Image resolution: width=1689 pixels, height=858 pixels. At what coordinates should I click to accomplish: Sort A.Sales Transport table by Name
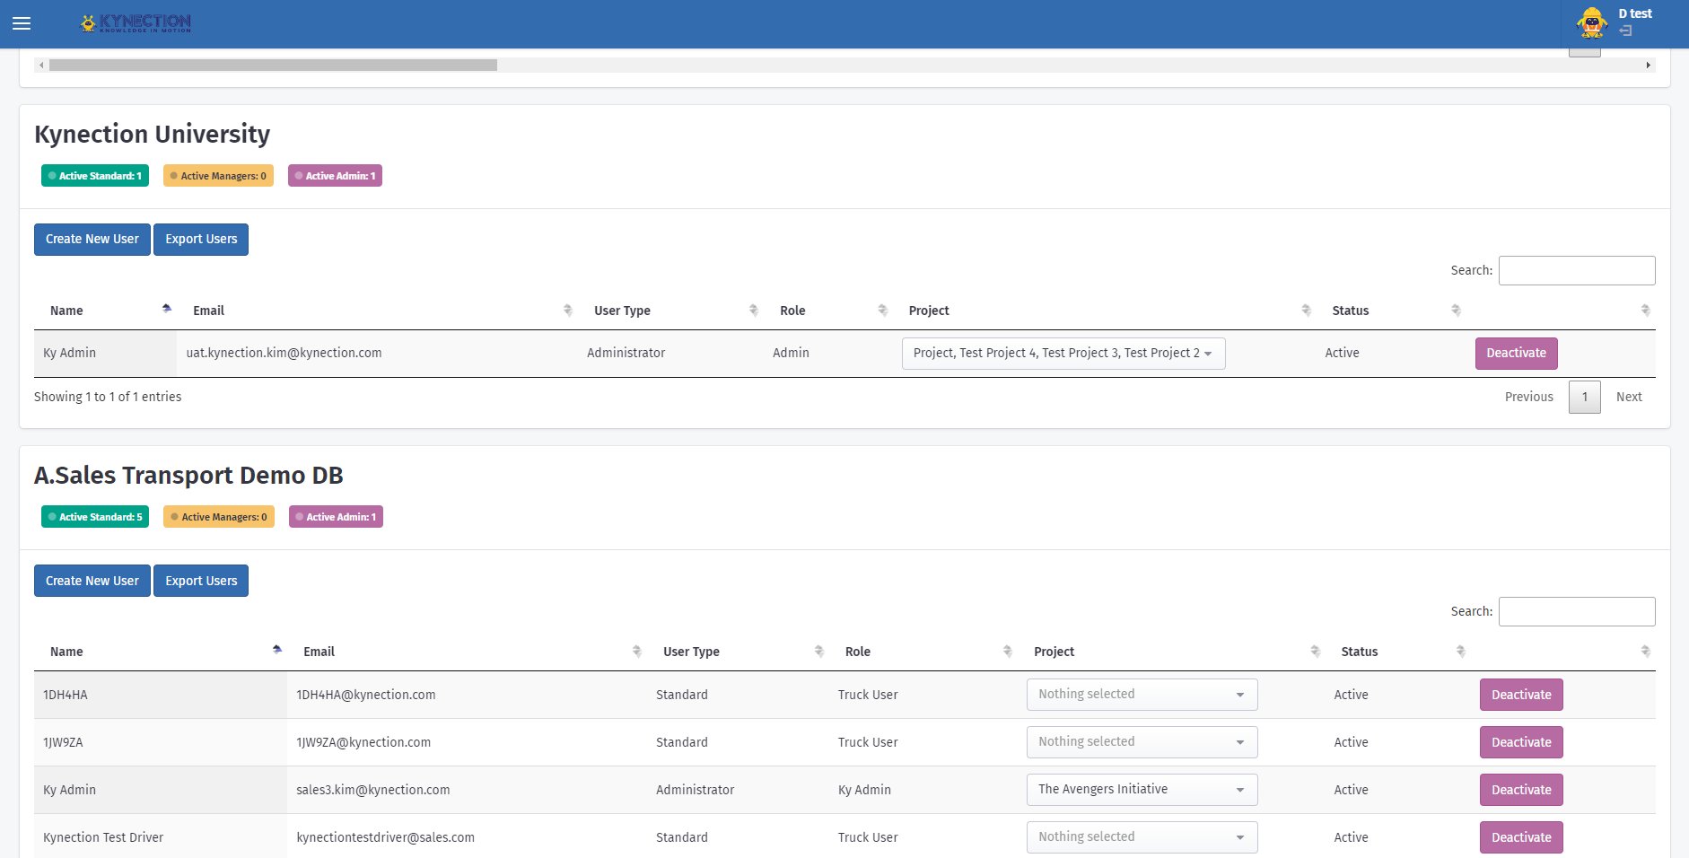[161, 652]
